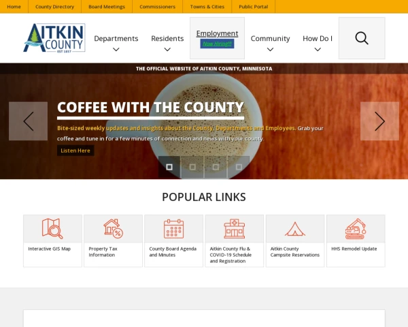Open Aitkin County Campsite Reservations link
Viewport: 408px width, 327px height.
click(x=295, y=252)
